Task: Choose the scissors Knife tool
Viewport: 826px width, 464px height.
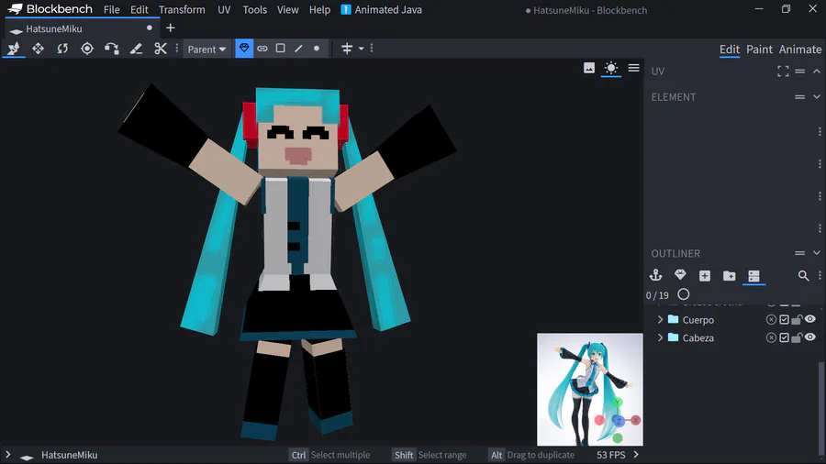Action: tap(160, 49)
